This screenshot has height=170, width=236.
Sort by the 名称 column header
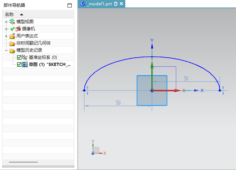coord(9,14)
